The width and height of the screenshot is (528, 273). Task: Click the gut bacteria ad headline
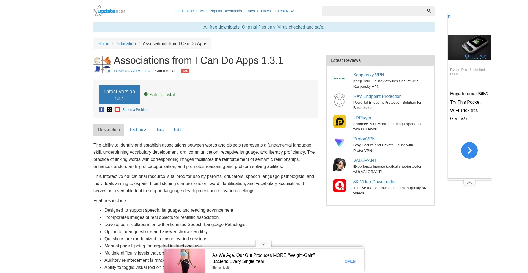[263, 258]
